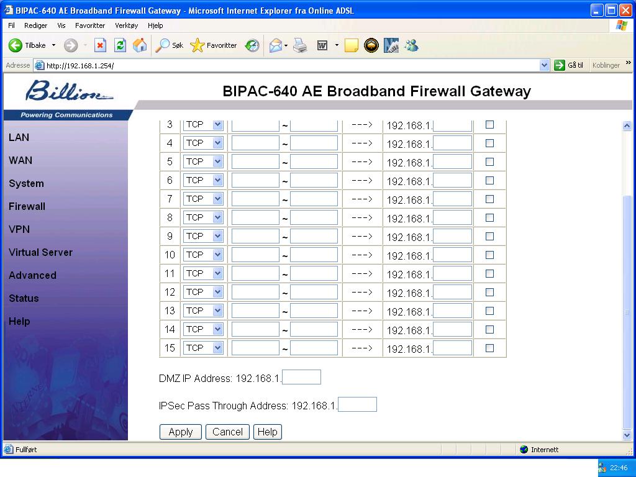Tick the checkbox in row 9
The image size is (636, 477).
coord(489,237)
